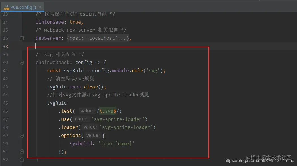The image size is (297, 166).
Task: Click line number 45 in the gutter
Action: pyautogui.click(x=5, y=103)
